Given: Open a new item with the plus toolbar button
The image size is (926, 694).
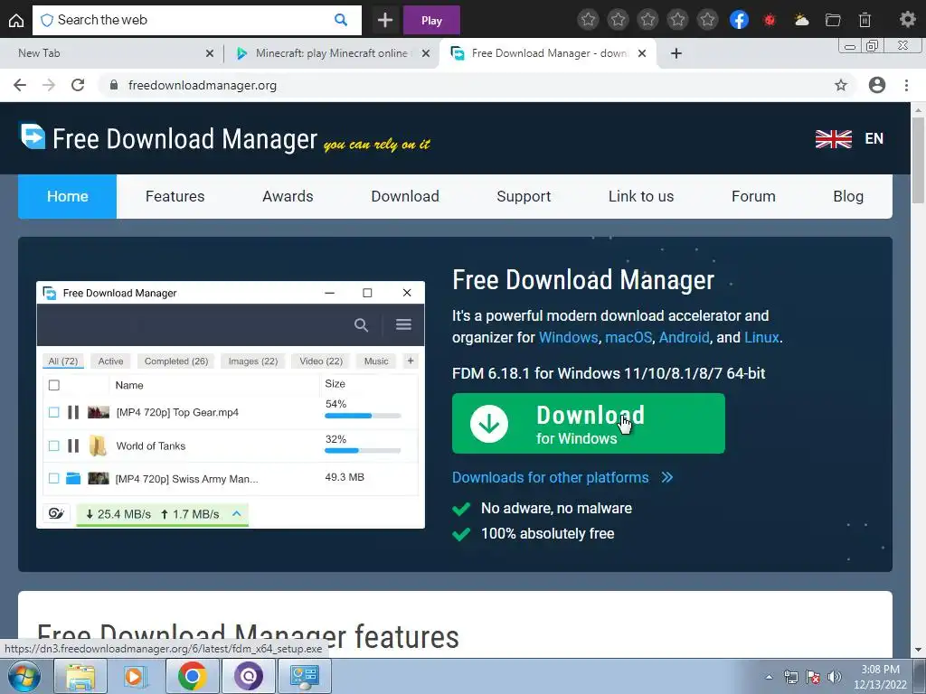Looking at the screenshot, I should [385, 20].
